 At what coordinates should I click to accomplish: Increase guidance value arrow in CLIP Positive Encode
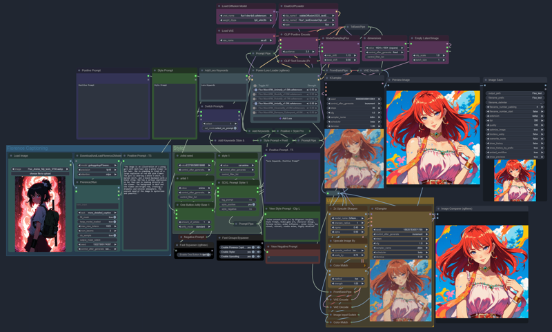coord(313,51)
